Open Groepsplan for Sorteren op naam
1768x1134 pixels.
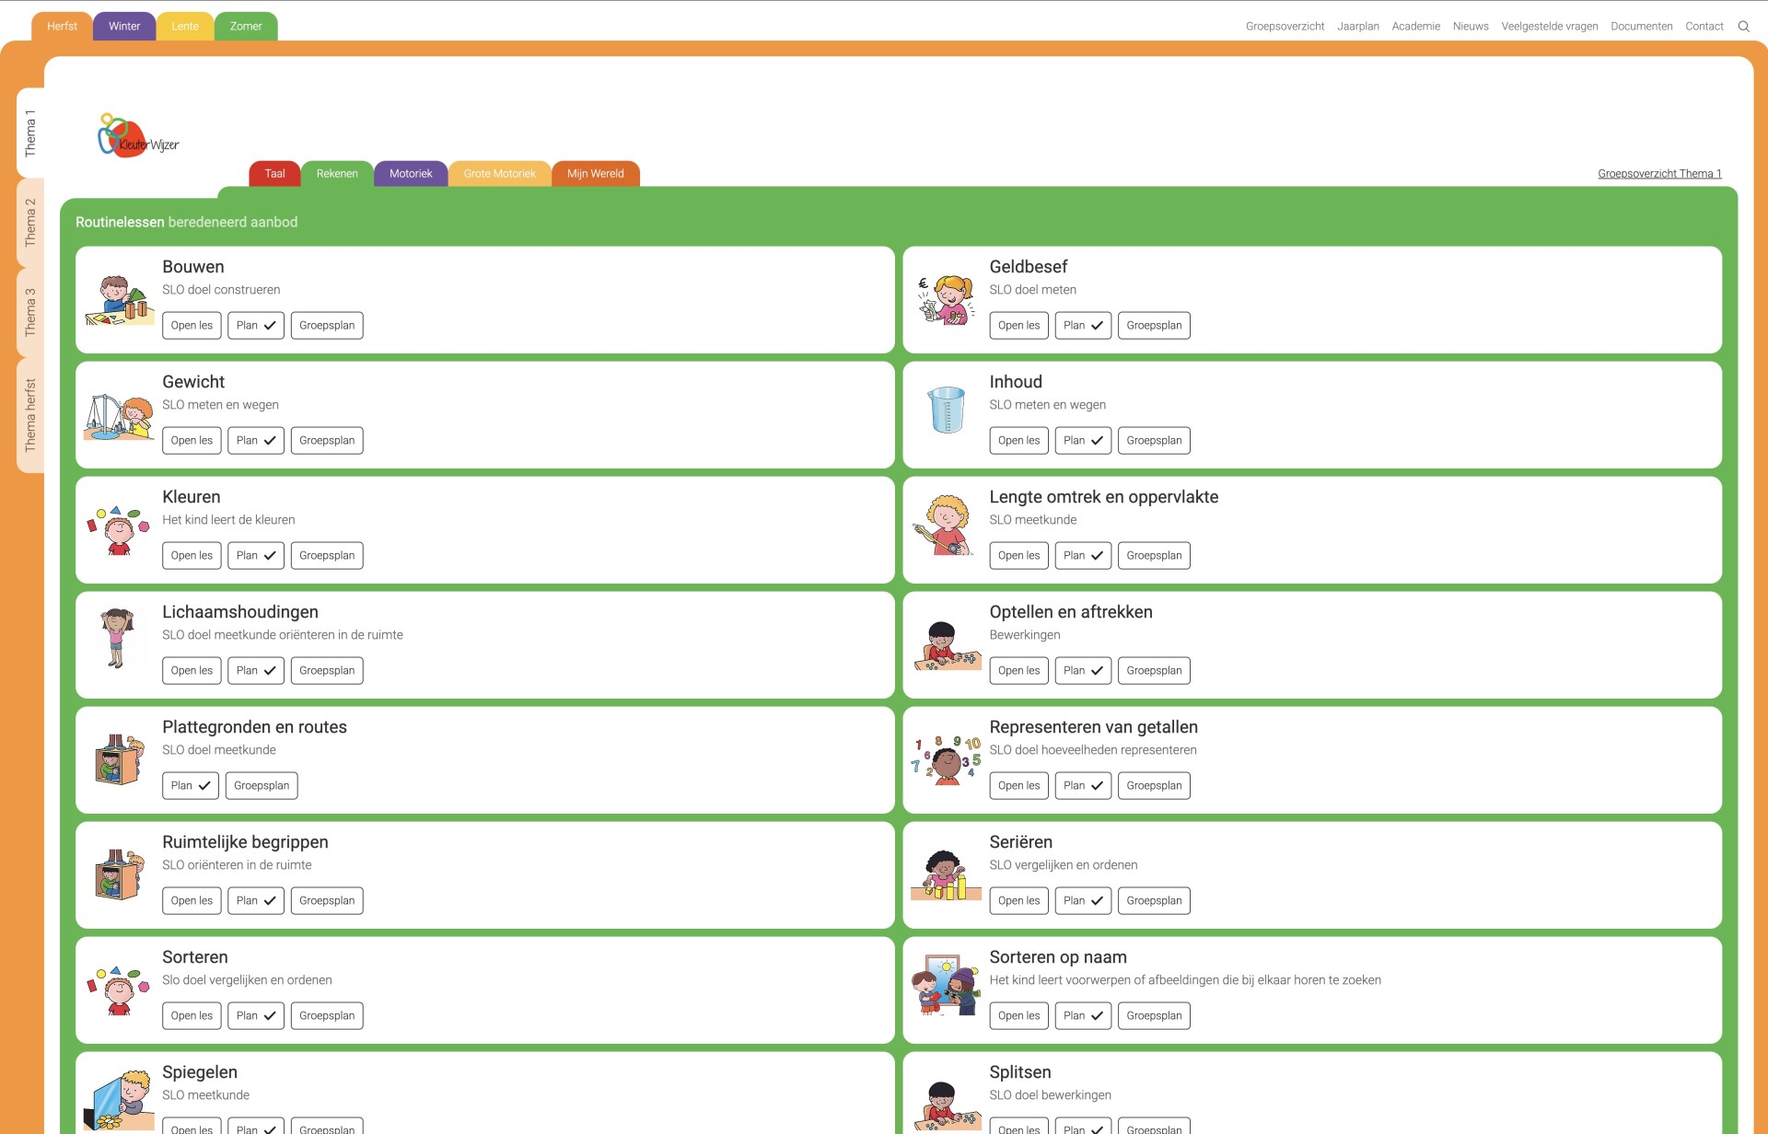click(1154, 1016)
